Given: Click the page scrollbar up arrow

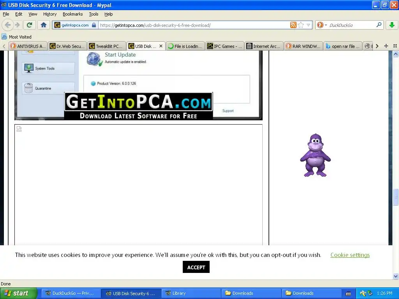Looking at the screenshot, I should coord(395,54).
